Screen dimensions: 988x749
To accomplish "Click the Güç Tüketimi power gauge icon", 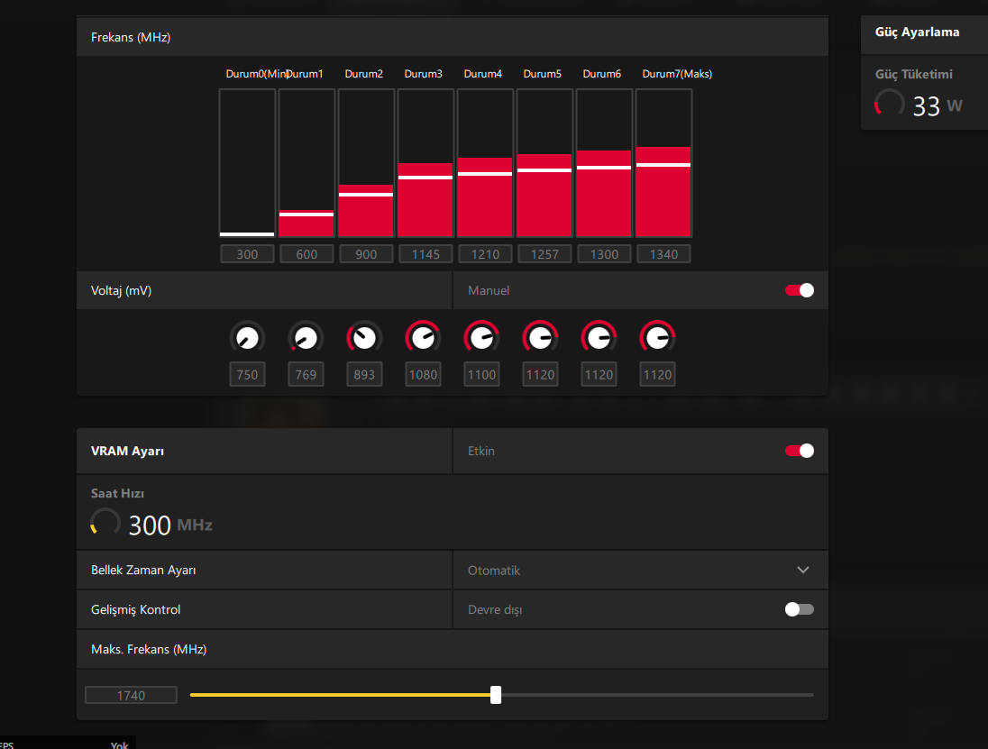I will coord(890,105).
